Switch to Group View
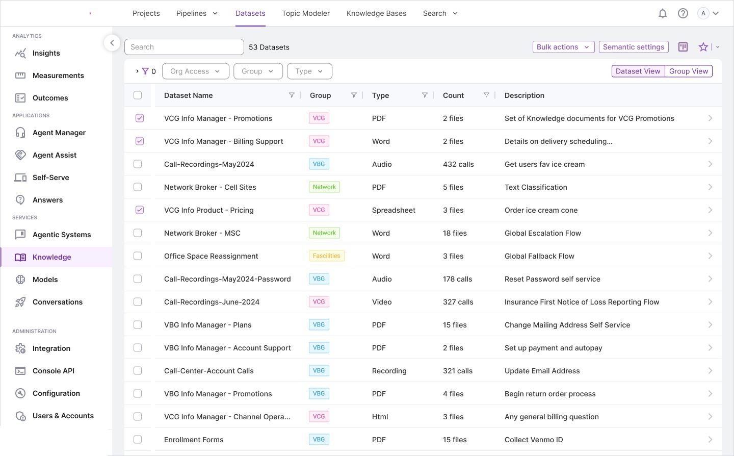 pos(688,71)
